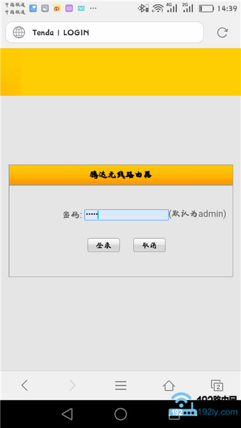Click the 登录 login button

[104, 245]
